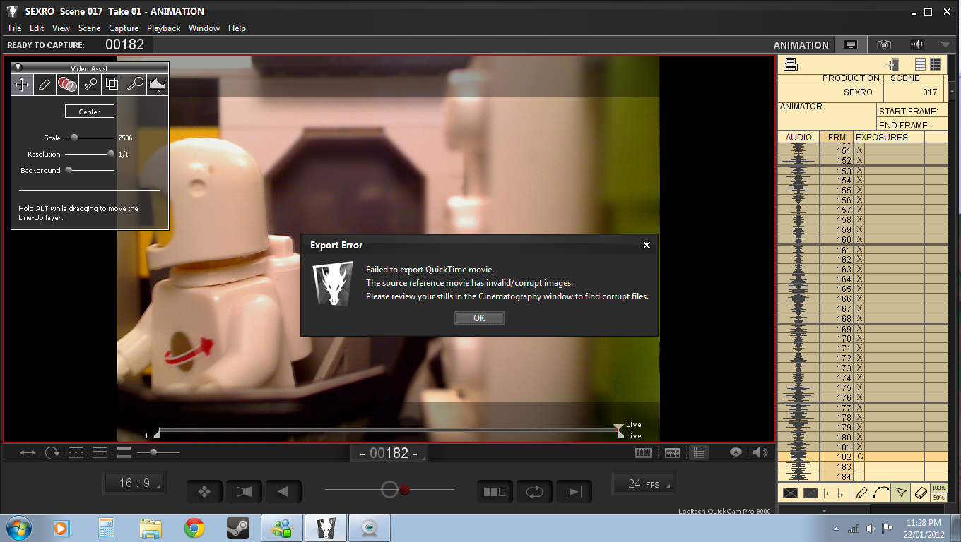Open the X-Sheet tools dropdown with rectangle icon
This screenshot has height=542, width=961.
tap(834, 493)
